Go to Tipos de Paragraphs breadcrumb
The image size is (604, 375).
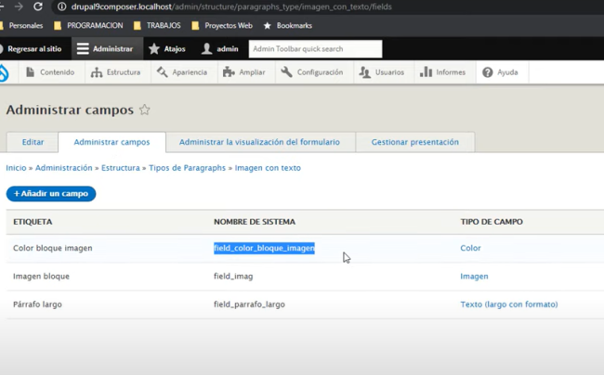click(x=187, y=168)
